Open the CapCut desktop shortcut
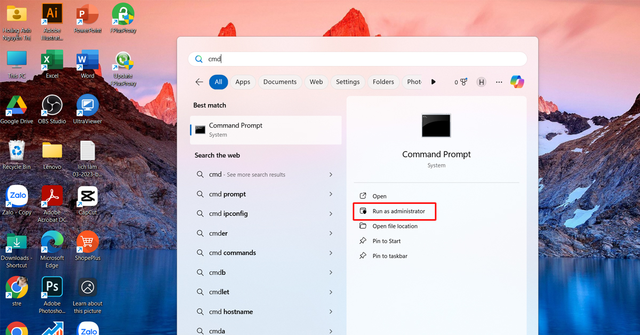Viewport: 640px width, 335px height. tap(87, 197)
